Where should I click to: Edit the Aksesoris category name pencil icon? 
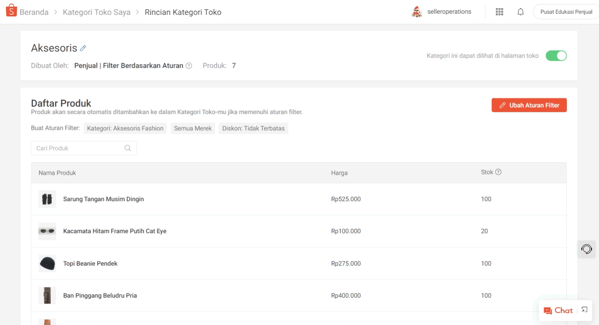click(83, 48)
